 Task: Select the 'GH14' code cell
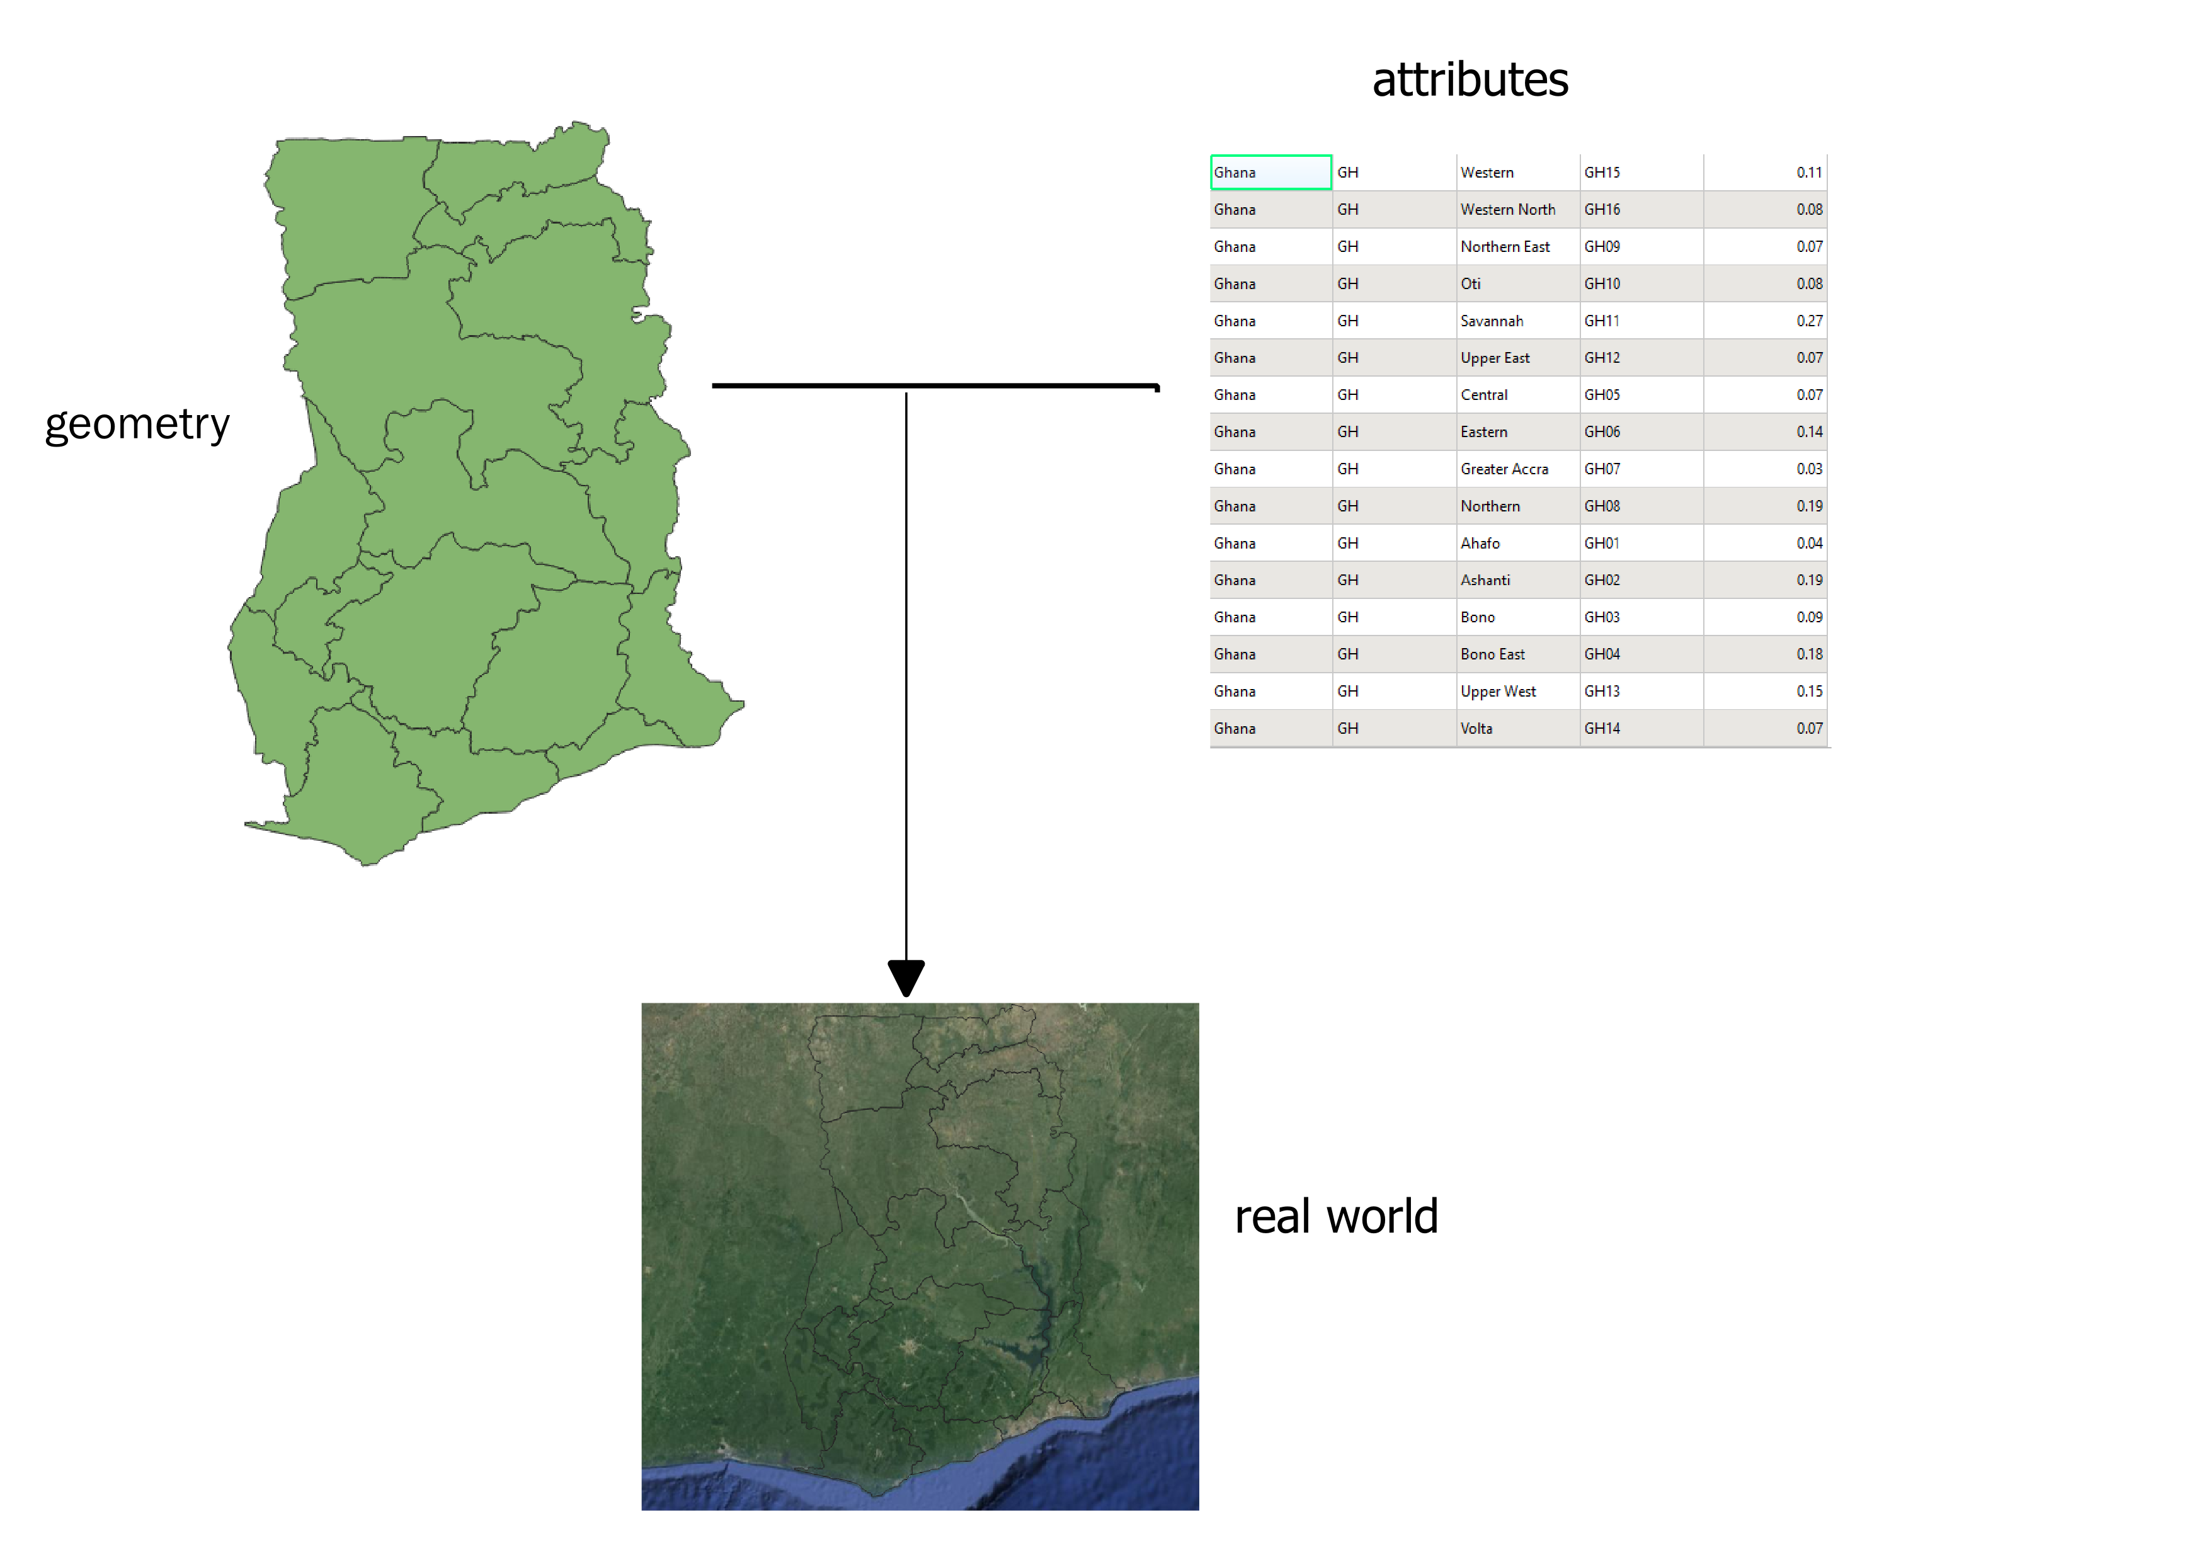1641,728
